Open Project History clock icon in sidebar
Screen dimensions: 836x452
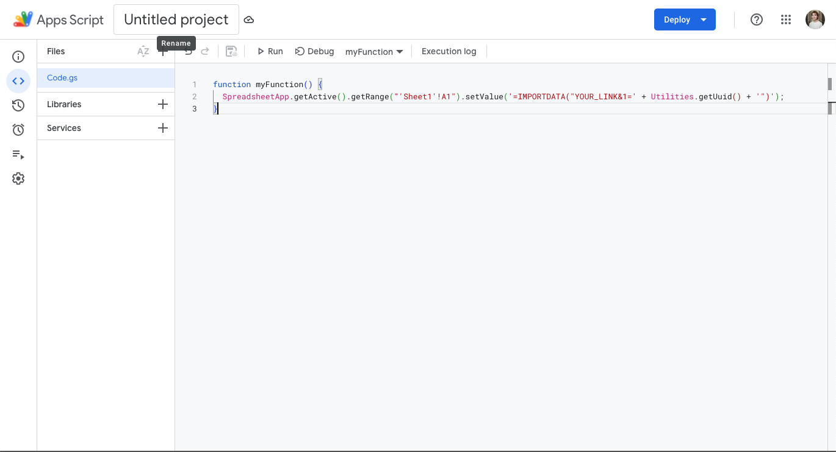tap(18, 105)
